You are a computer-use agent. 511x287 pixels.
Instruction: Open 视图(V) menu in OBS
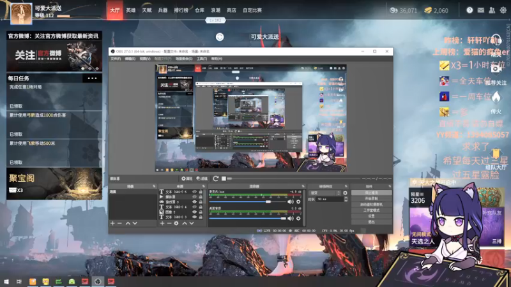click(x=145, y=59)
